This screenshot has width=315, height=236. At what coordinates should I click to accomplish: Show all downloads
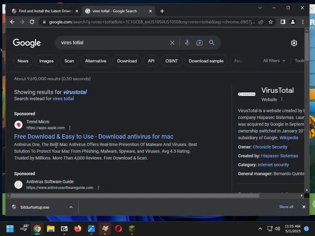286,207
